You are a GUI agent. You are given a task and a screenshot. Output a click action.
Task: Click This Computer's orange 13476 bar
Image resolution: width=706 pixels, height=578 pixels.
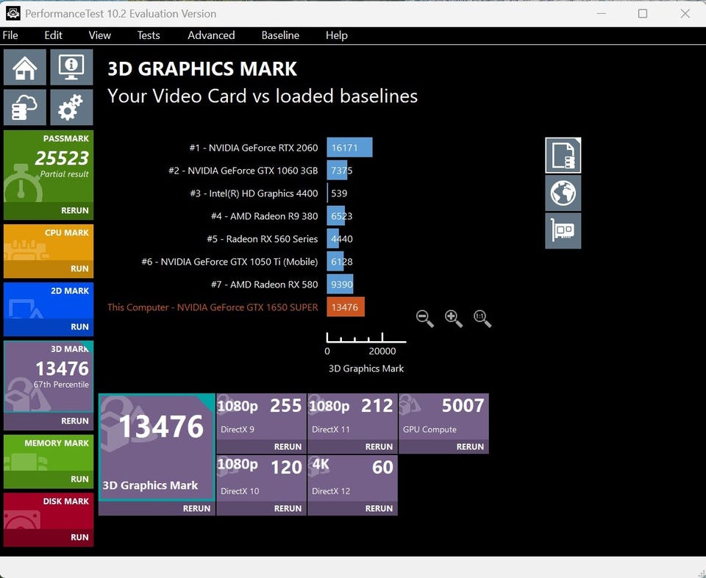(346, 307)
